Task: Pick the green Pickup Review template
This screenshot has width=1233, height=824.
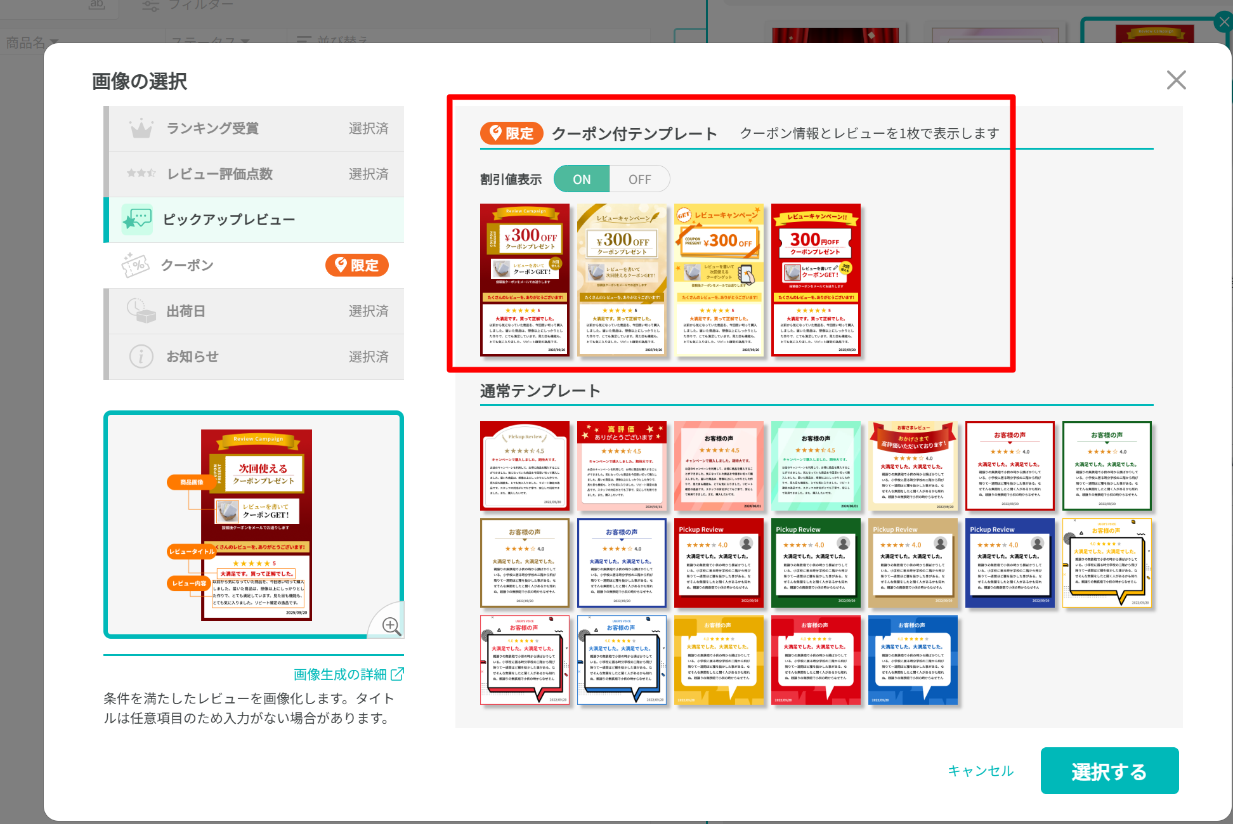Action: click(816, 563)
